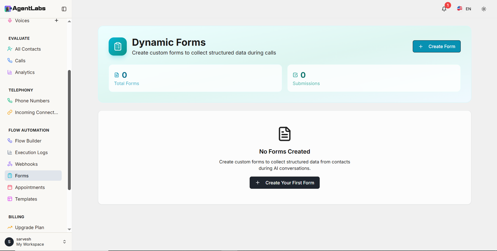Click the Flow Builder node icon
Image resolution: width=497 pixels, height=251 pixels.
pyautogui.click(x=10, y=141)
